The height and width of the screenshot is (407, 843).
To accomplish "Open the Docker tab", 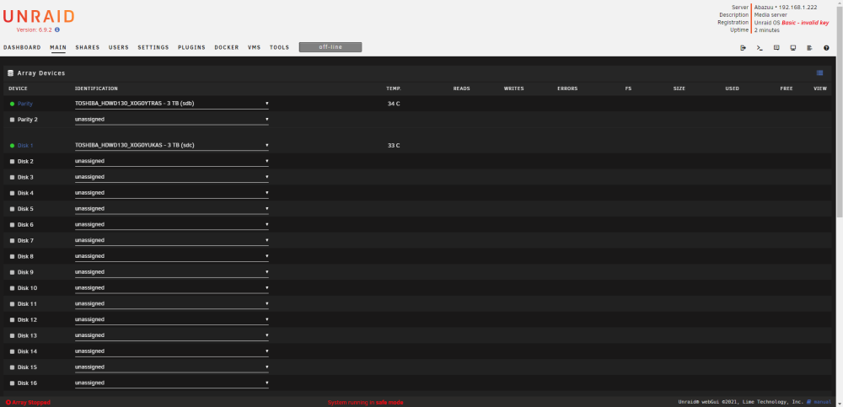I will point(226,47).
